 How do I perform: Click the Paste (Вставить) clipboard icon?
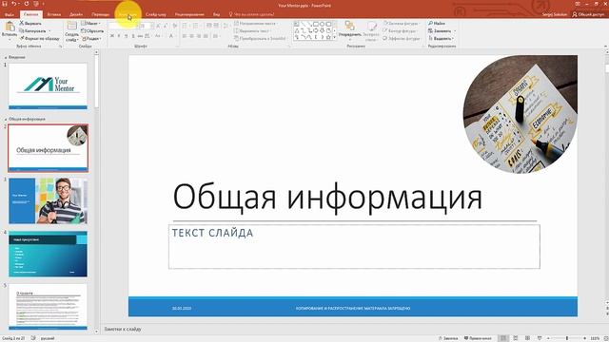click(x=10, y=27)
